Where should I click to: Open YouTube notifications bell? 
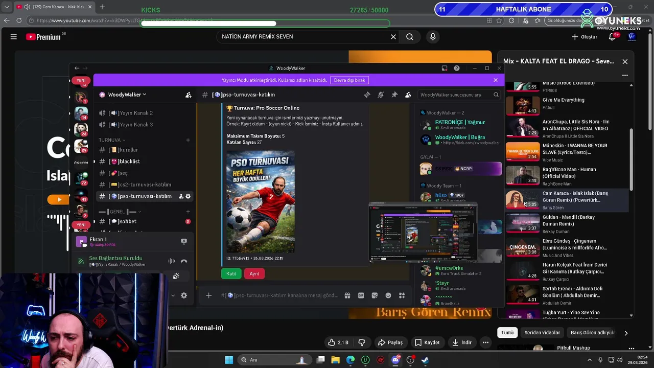pyautogui.click(x=613, y=37)
